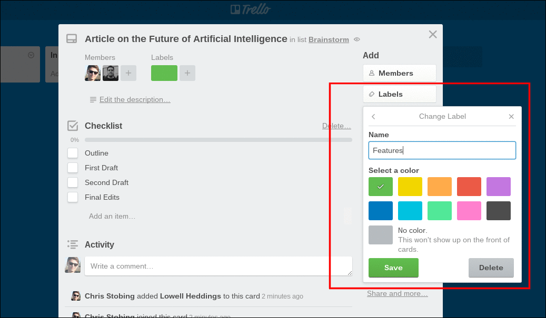Click the second member avatar
Screen dimensions: 546x318
tap(111, 73)
